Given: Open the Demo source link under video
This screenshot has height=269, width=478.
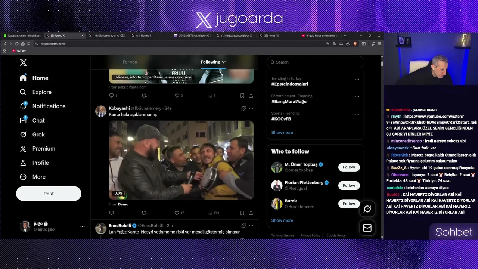Looking at the screenshot, I should (x=123, y=204).
